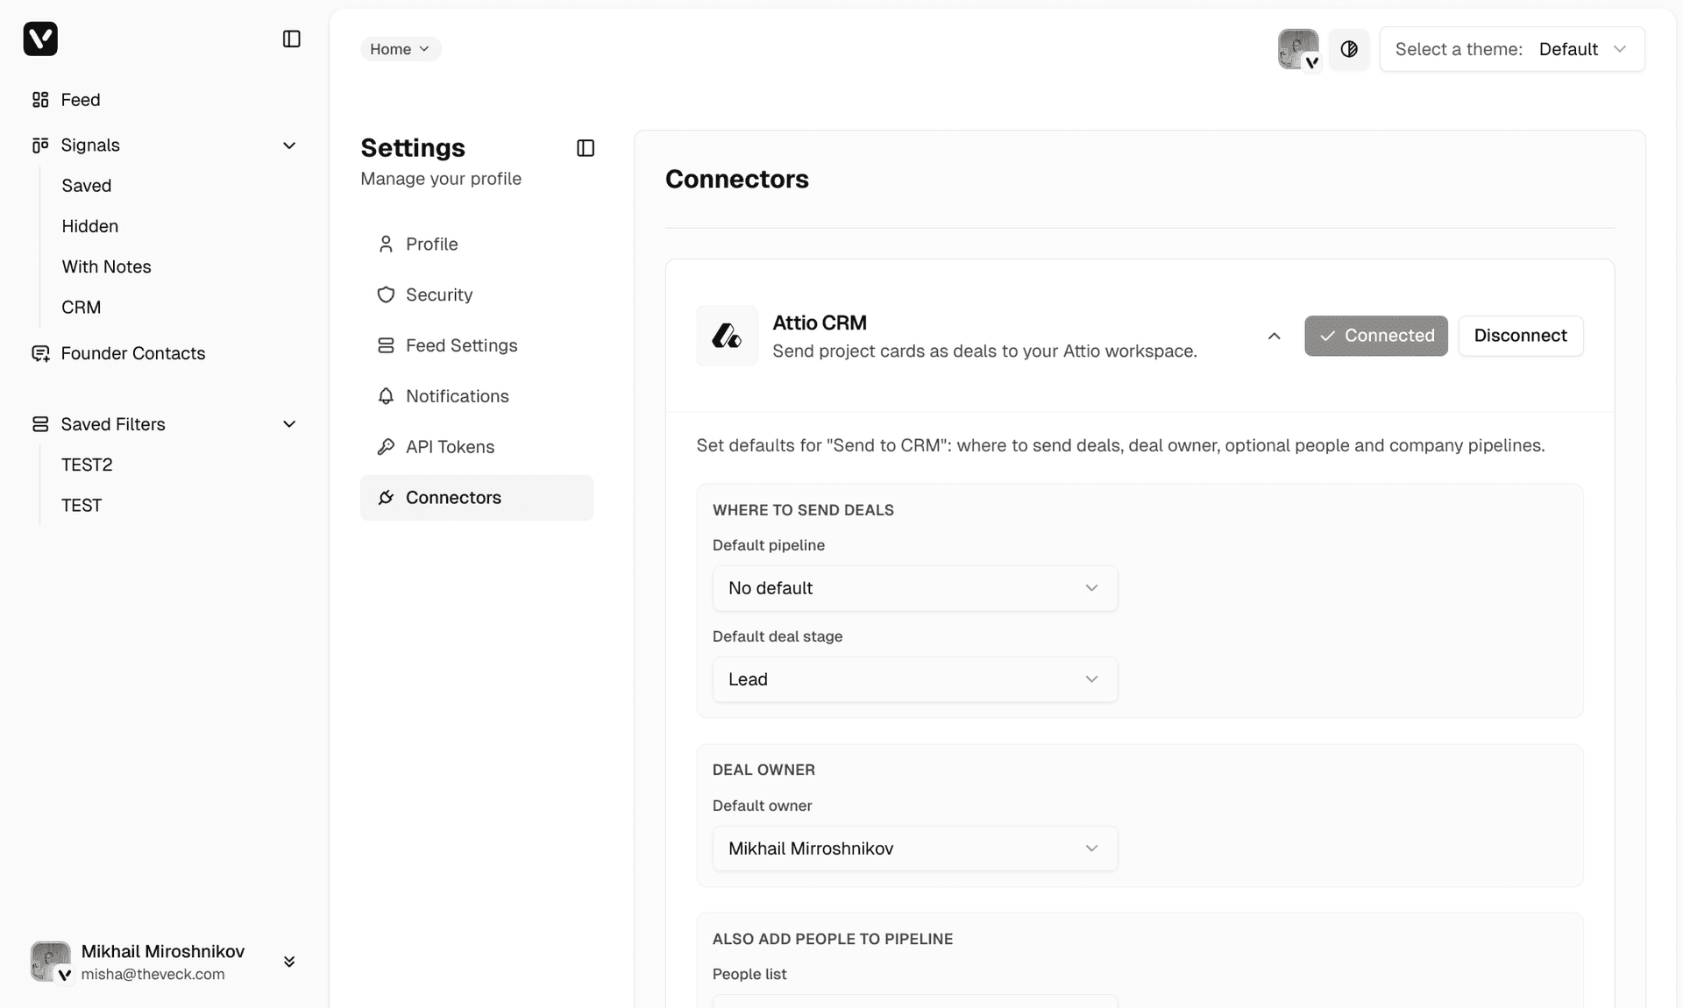Screen dimensions: 1683x1008
Task: Collapse the Attio CRM connector details
Action: 1274,336
